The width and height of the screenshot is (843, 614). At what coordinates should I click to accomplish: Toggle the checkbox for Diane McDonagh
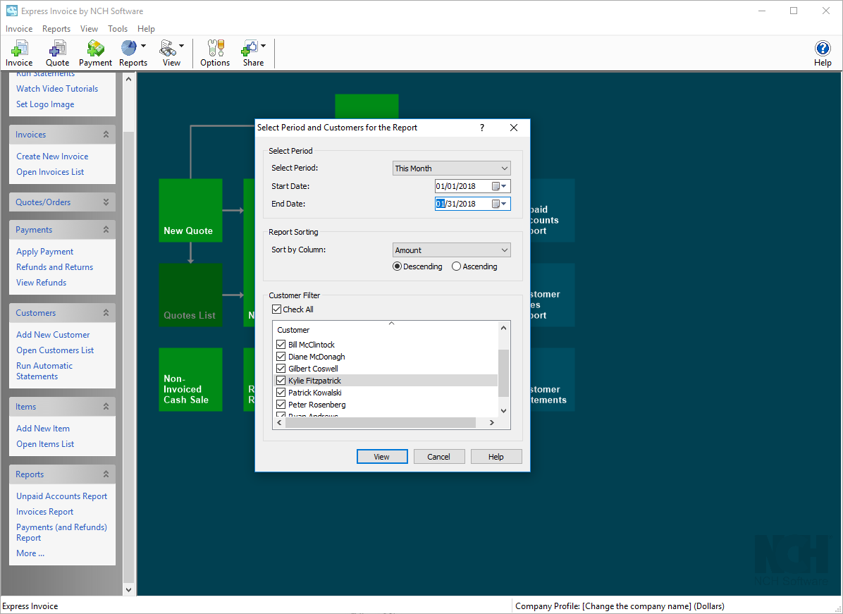tap(281, 356)
